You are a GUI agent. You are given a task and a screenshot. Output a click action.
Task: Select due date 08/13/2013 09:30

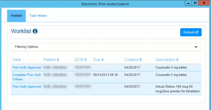tap(105, 75)
